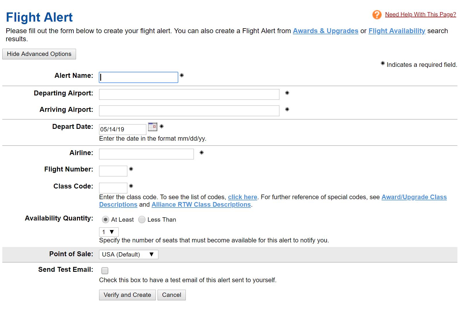Click the Class Code input box
Image resolution: width=462 pixels, height=311 pixels.
click(113, 188)
